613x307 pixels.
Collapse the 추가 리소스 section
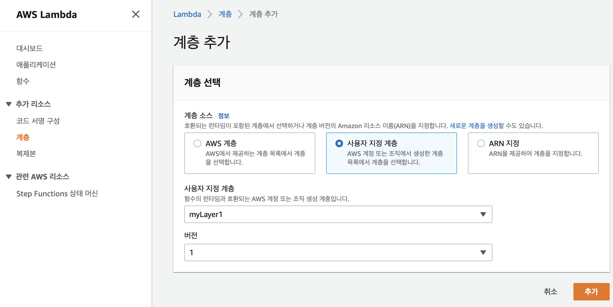[x=9, y=104]
